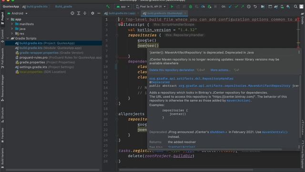Open the Gradle tool window on right edge
Viewport: 305px width, 172px height.
pos(303,19)
